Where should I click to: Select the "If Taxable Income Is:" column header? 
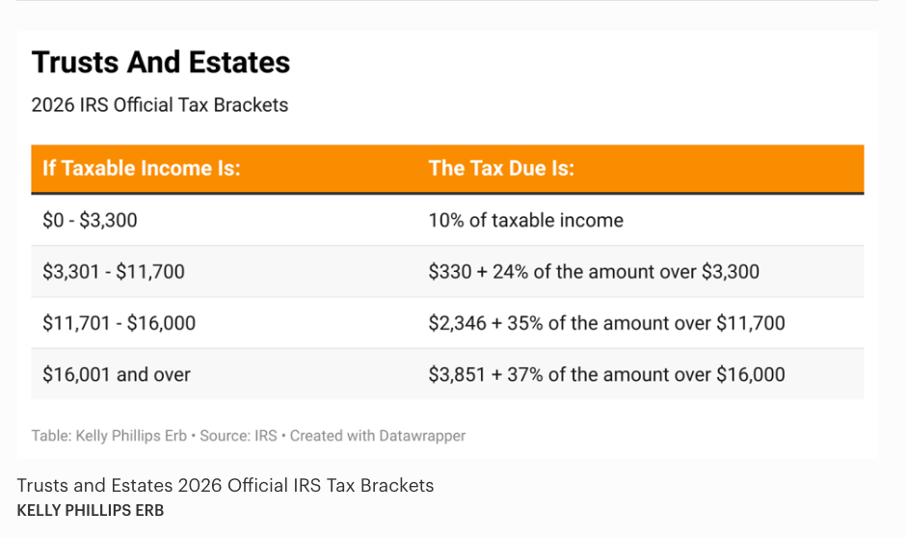(x=142, y=169)
